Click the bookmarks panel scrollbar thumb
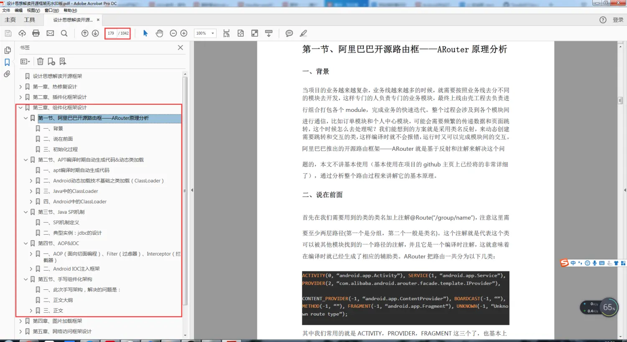The width and height of the screenshot is (627, 342). 185,191
